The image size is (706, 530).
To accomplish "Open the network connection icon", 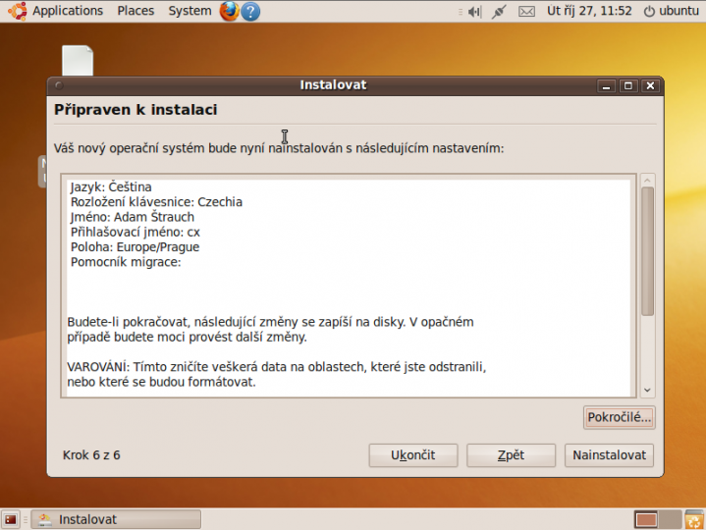I will click(x=499, y=11).
